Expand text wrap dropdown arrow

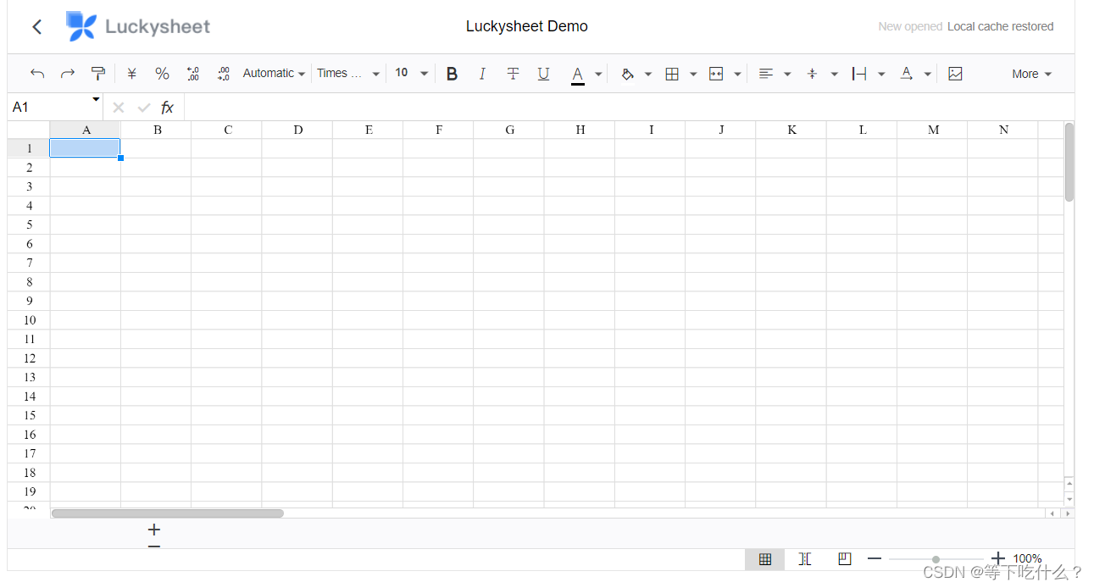coord(881,75)
